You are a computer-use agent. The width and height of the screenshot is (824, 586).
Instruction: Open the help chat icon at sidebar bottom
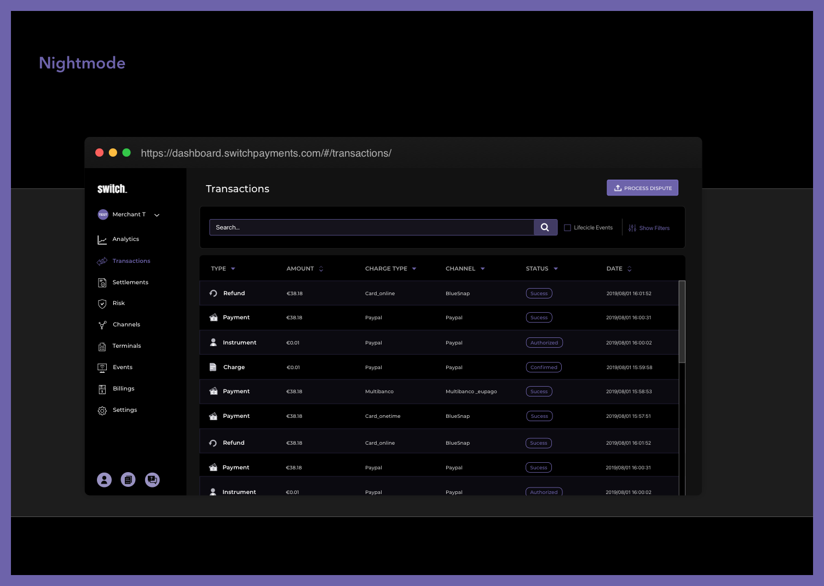click(x=152, y=480)
